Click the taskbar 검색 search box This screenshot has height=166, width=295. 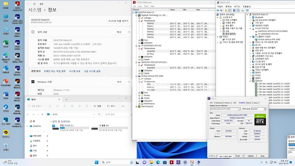coord(117,162)
